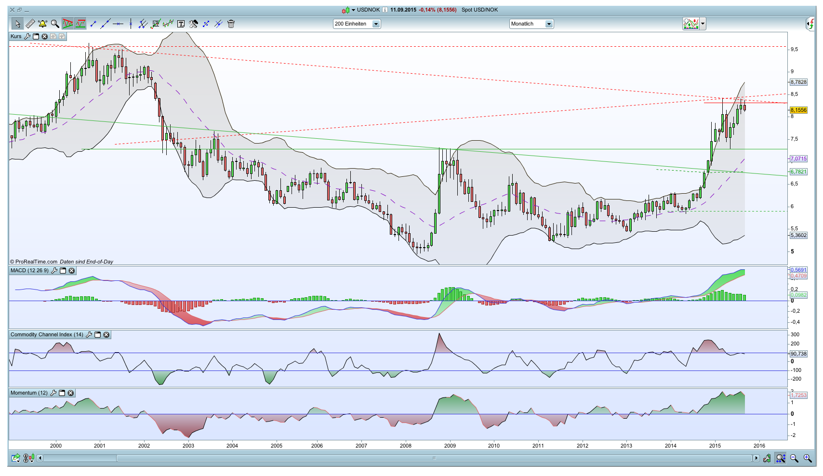The image size is (823, 476).
Task: Open MACD indicator wrench settings
Action: (x=54, y=271)
